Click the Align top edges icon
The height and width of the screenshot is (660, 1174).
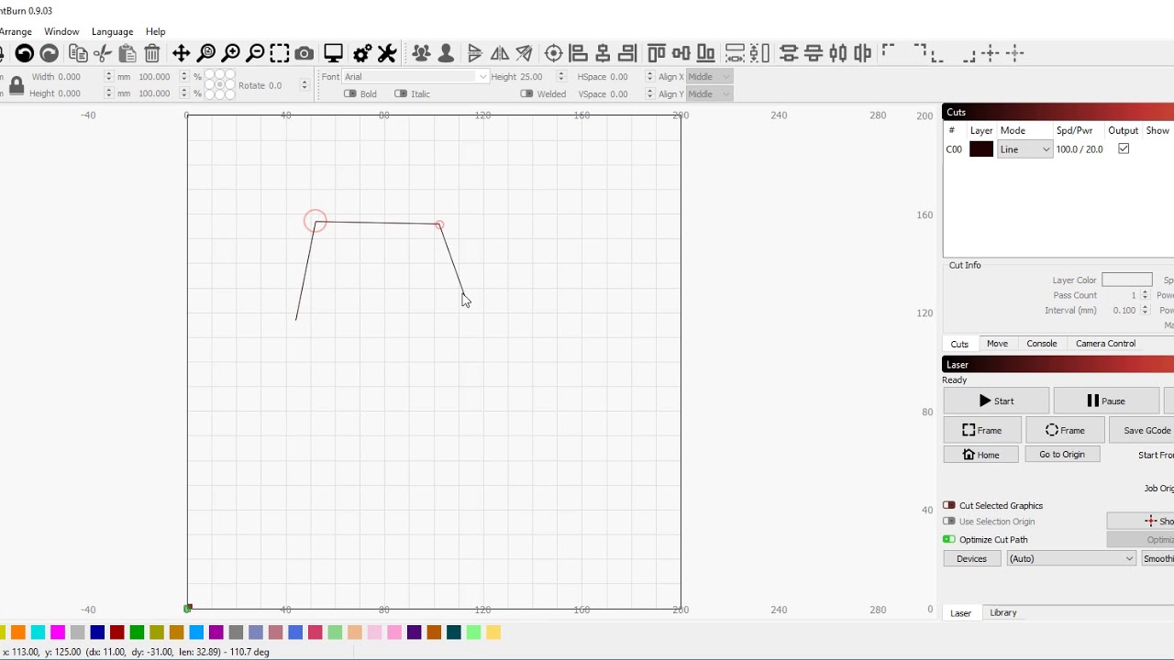pyautogui.click(x=656, y=54)
